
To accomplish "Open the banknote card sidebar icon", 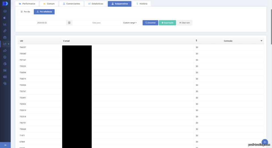I will click(5, 77).
